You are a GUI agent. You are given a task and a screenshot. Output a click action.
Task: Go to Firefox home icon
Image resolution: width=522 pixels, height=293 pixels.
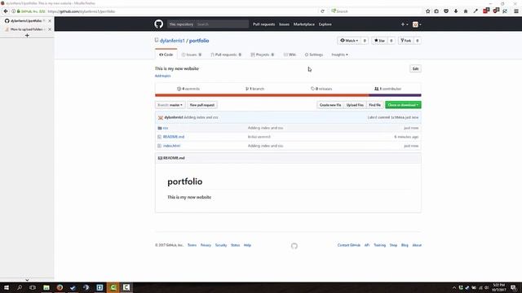(x=466, y=11)
